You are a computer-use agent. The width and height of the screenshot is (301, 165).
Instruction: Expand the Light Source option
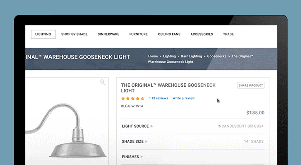tap(137, 126)
